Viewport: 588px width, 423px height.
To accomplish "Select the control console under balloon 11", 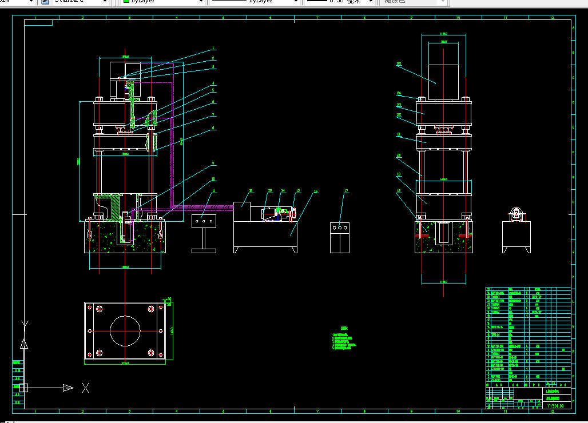I will click(x=204, y=234).
